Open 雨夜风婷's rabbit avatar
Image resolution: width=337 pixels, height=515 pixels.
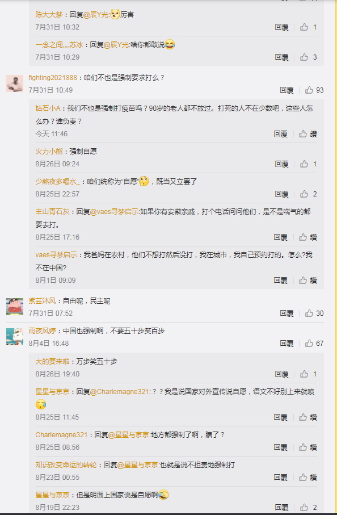point(15,337)
